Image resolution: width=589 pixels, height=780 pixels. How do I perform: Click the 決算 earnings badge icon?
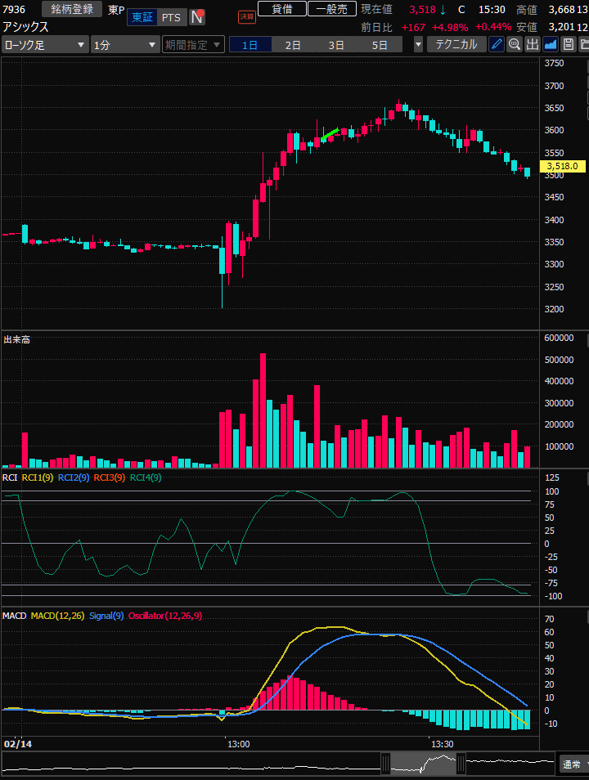click(246, 16)
